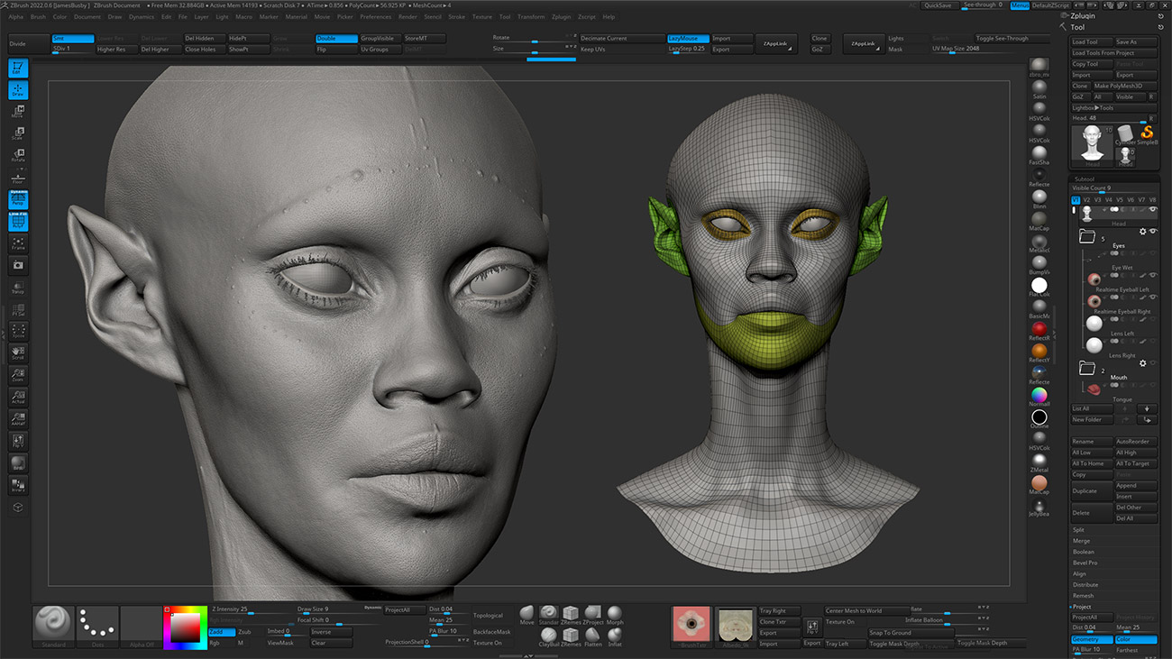Adjust the Z Intensity slider

(x=252, y=610)
